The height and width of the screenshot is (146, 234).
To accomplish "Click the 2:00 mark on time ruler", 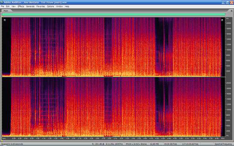I will click(73, 138).
